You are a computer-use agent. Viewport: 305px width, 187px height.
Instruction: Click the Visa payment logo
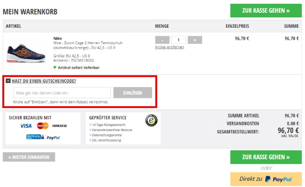click(26, 126)
